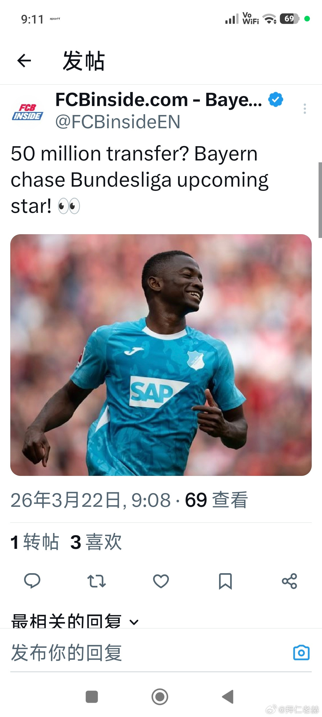Tap the reply speech bubble icon

pos(32,581)
